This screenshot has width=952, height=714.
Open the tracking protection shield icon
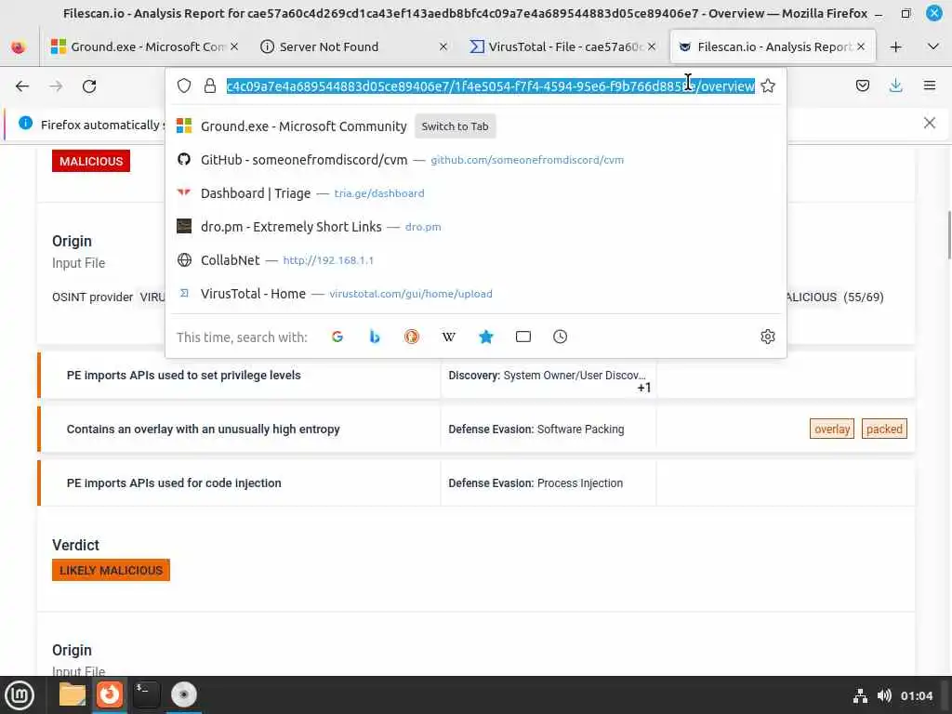[x=184, y=86]
